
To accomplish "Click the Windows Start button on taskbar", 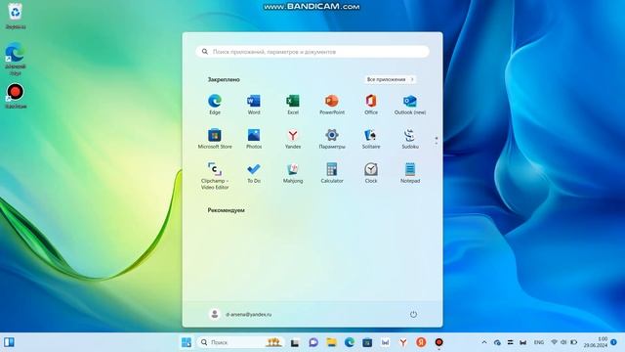I will [x=187, y=342].
